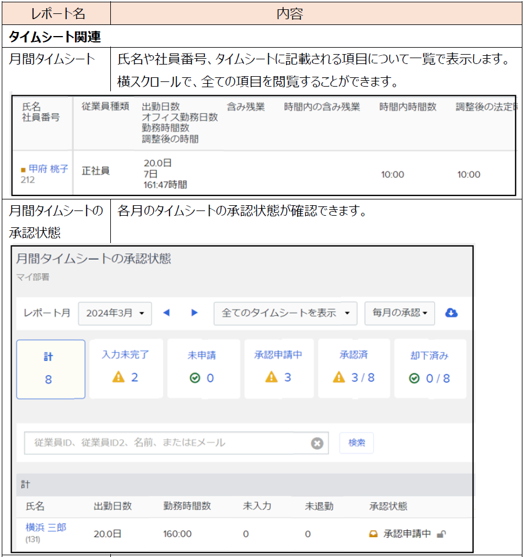Select the 計 total card
Screen dimensions: 523x557
51,369
